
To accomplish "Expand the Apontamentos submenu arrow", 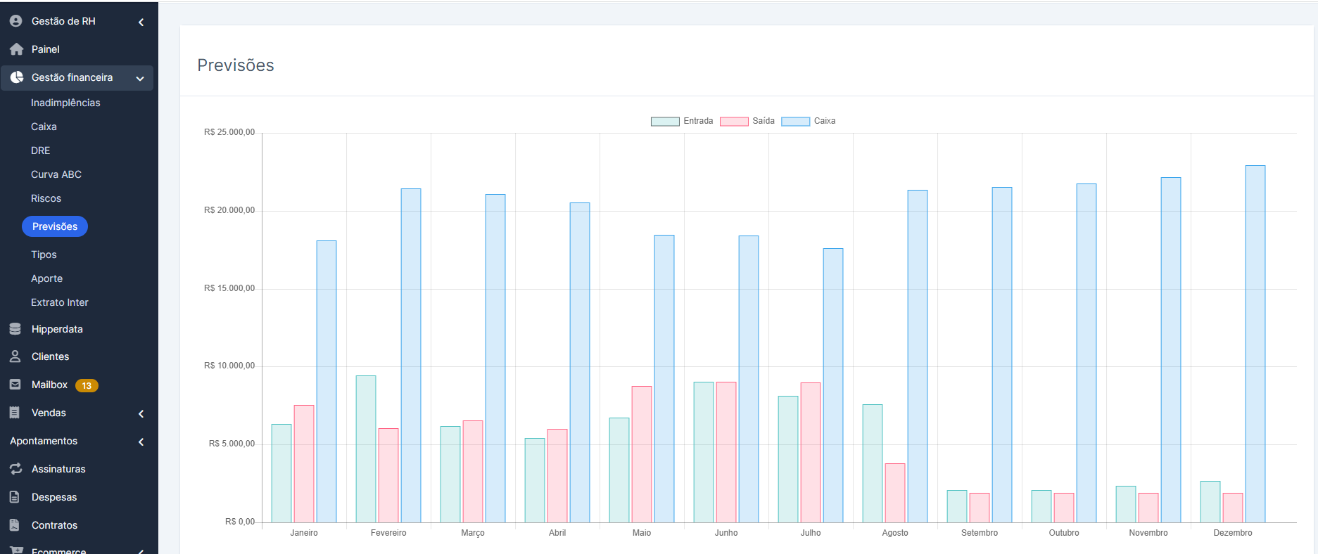I will 141,442.
